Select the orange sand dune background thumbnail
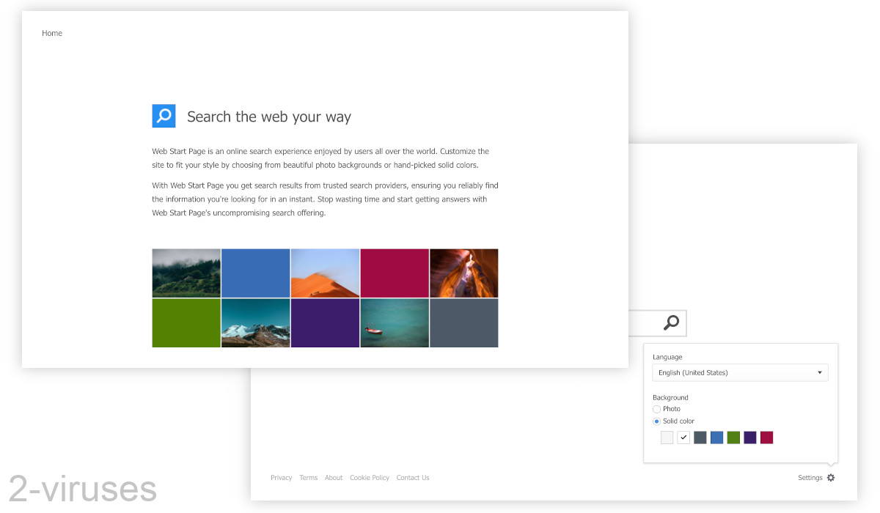Screen dimensions: 880x513 [325, 273]
